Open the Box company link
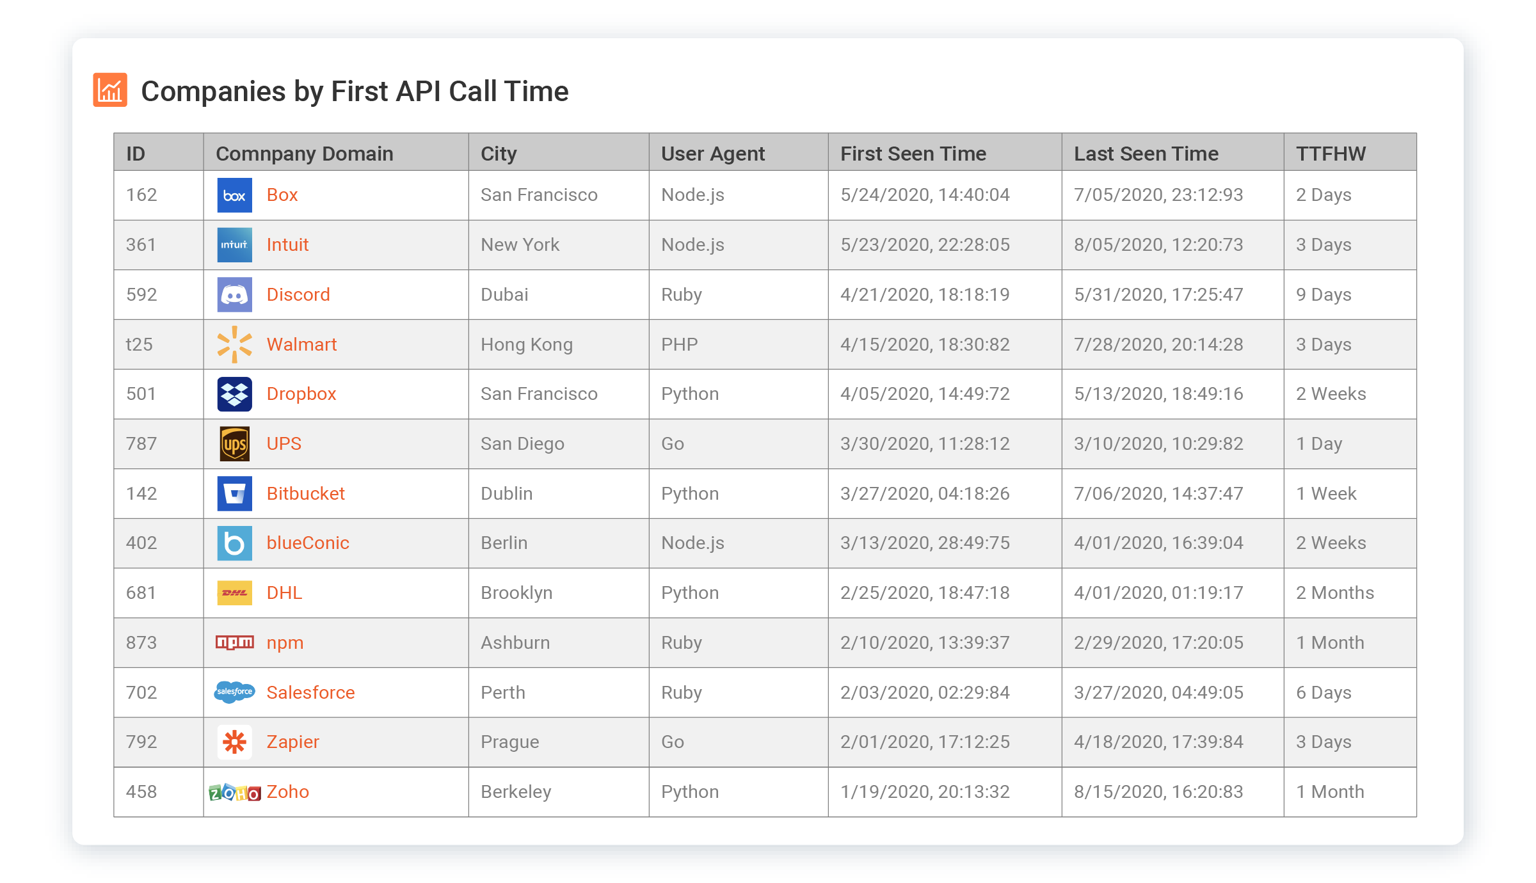1536x883 pixels. pos(282,195)
